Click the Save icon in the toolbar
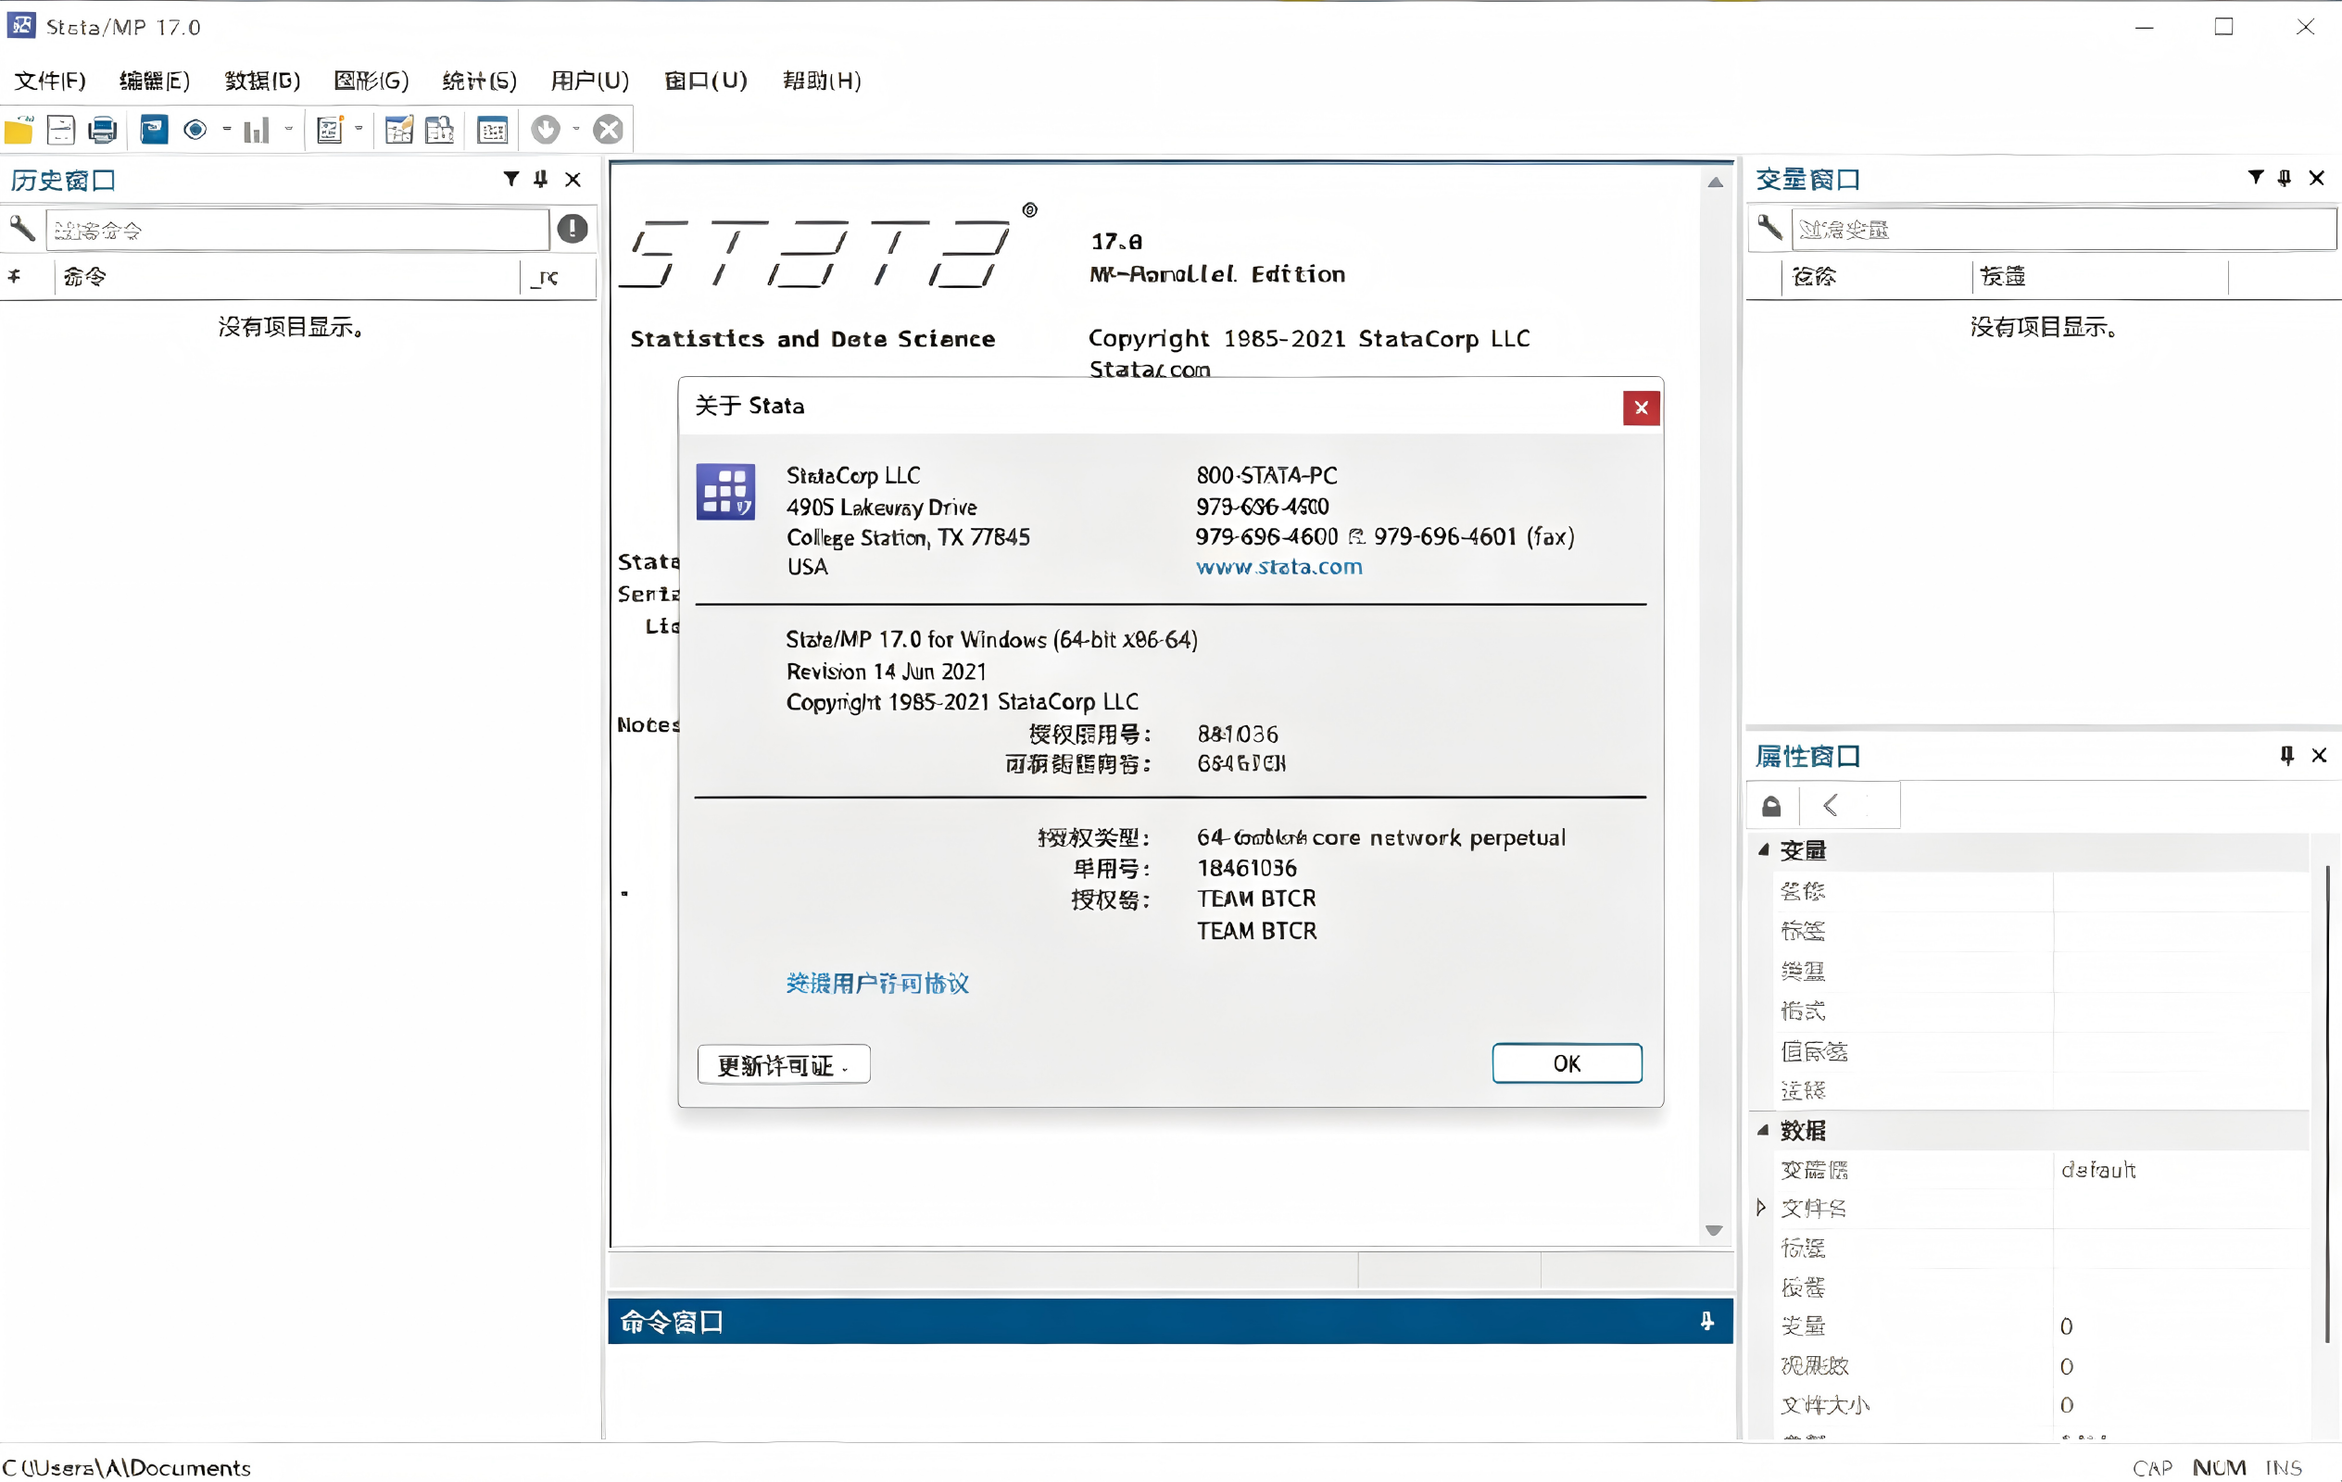 pos(60,131)
